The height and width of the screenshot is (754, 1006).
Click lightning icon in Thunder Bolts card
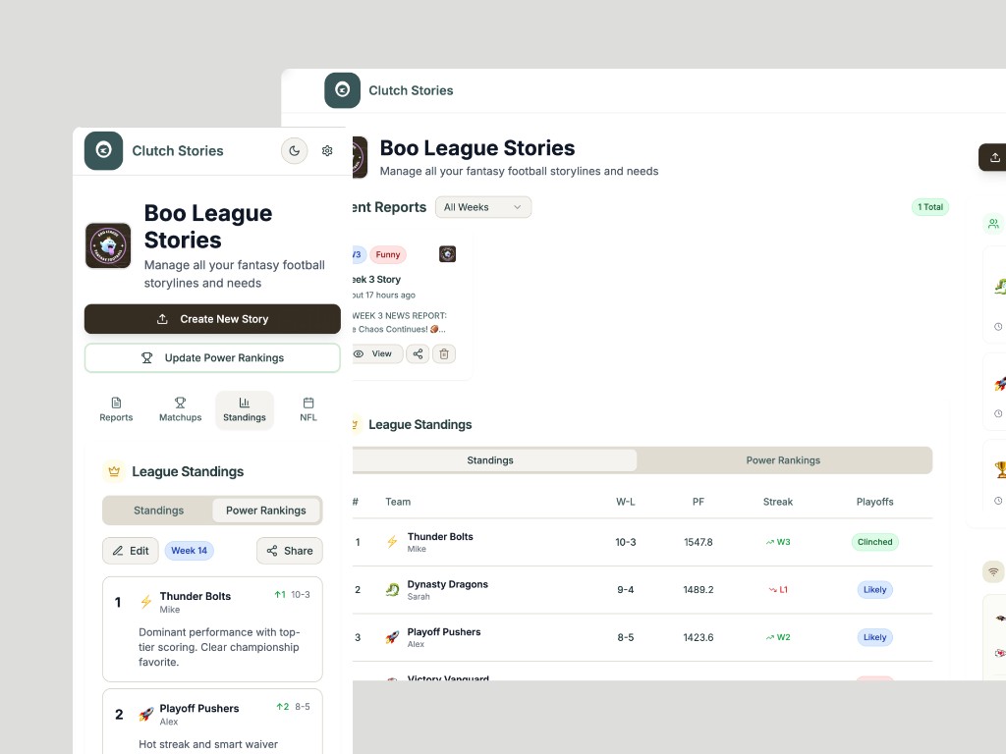145,602
